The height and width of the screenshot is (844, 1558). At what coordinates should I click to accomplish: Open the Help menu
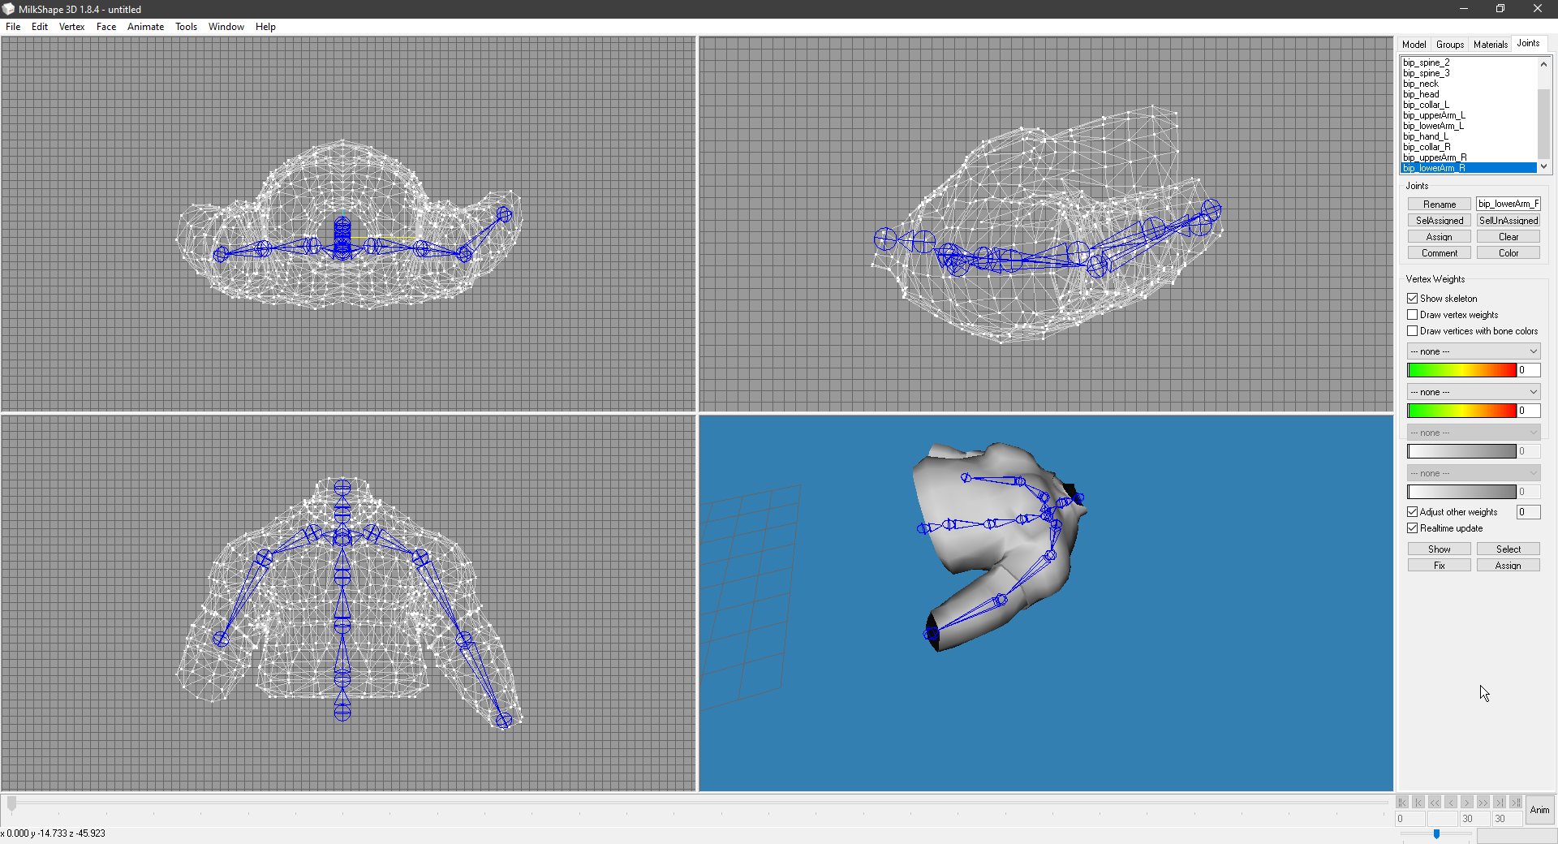pos(265,27)
